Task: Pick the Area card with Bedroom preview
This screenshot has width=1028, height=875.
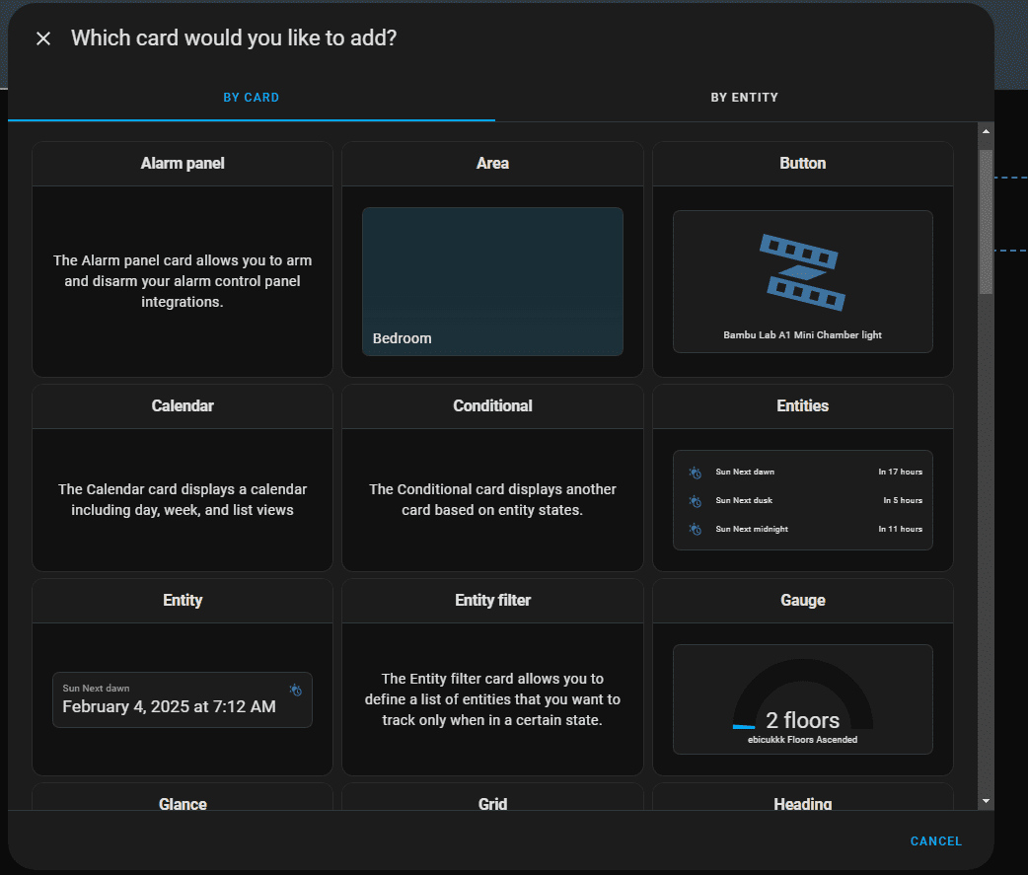Action: pos(492,281)
